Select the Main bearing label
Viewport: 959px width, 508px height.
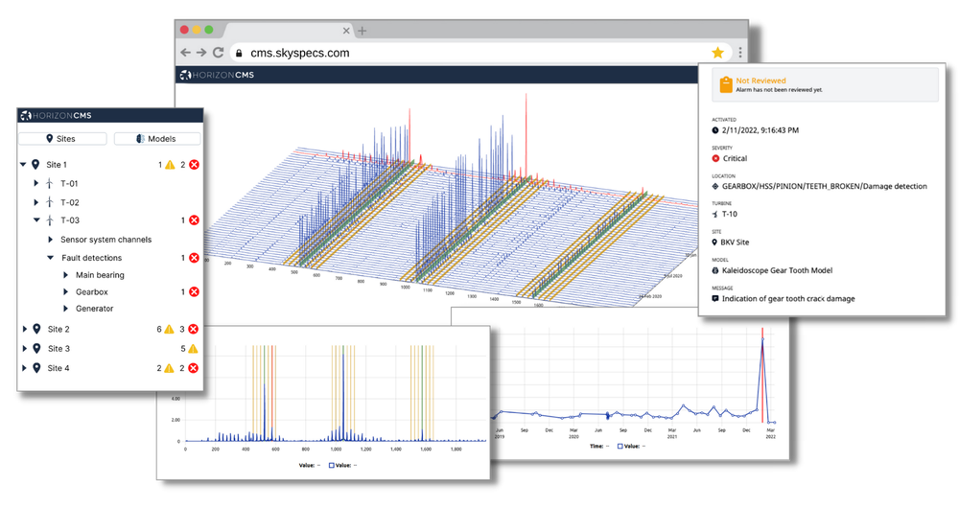(100, 275)
